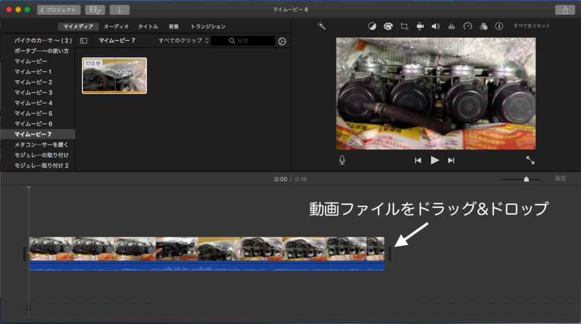This screenshot has width=581, height=324.
Task: Select マイムービー 4 in sidebar
Action: (33, 103)
